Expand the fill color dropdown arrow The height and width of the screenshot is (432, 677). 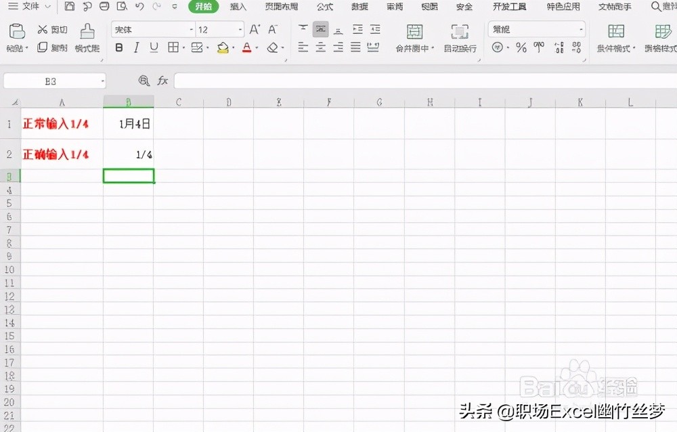coord(234,47)
